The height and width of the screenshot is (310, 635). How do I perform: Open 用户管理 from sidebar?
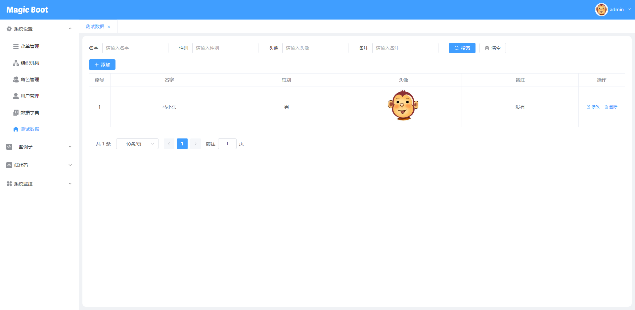coord(30,96)
